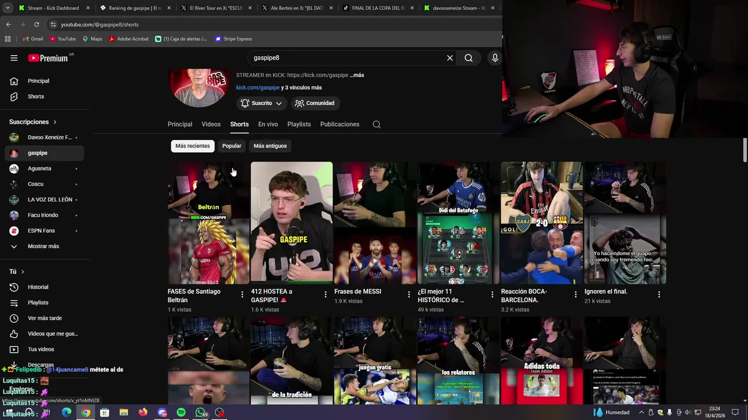748x420 pixels.
Task: Start voice search with the microphone icon
Action: pyautogui.click(x=495, y=58)
